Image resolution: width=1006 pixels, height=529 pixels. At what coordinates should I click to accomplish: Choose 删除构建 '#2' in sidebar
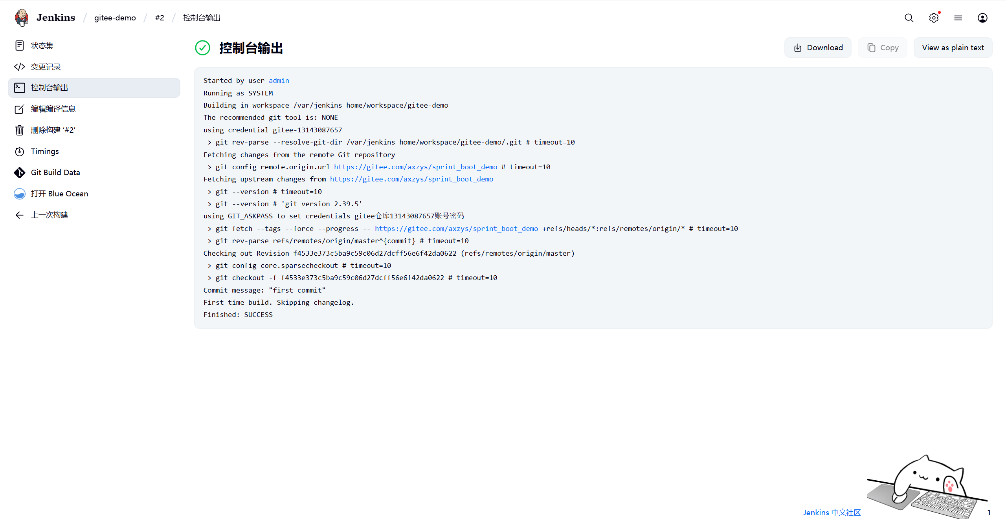pos(94,130)
